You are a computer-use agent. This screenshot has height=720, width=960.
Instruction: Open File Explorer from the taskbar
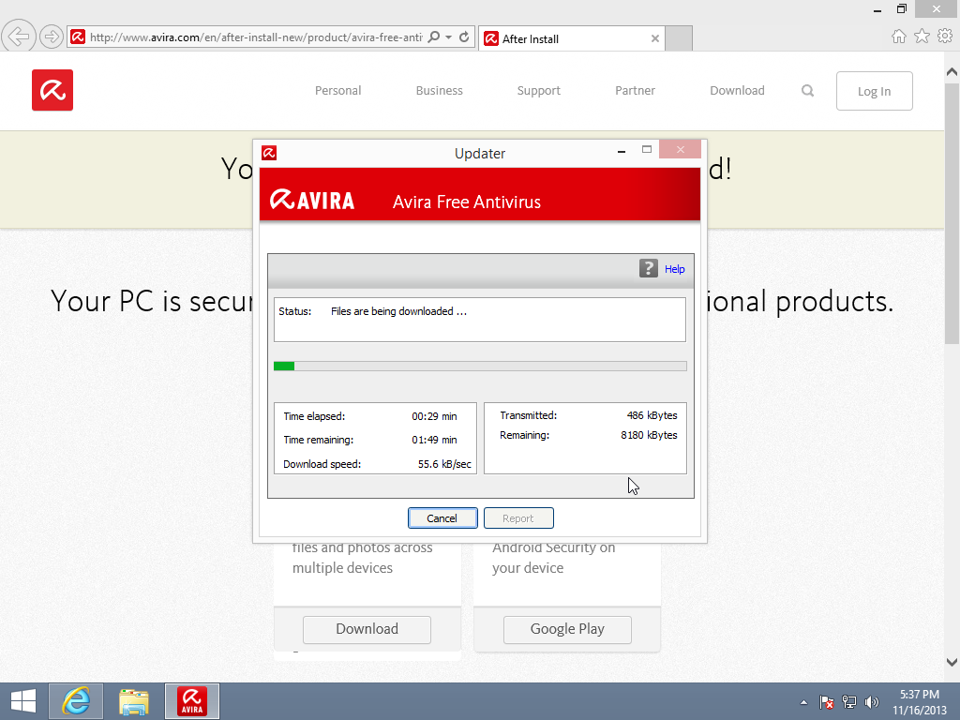pyautogui.click(x=134, y=701)
